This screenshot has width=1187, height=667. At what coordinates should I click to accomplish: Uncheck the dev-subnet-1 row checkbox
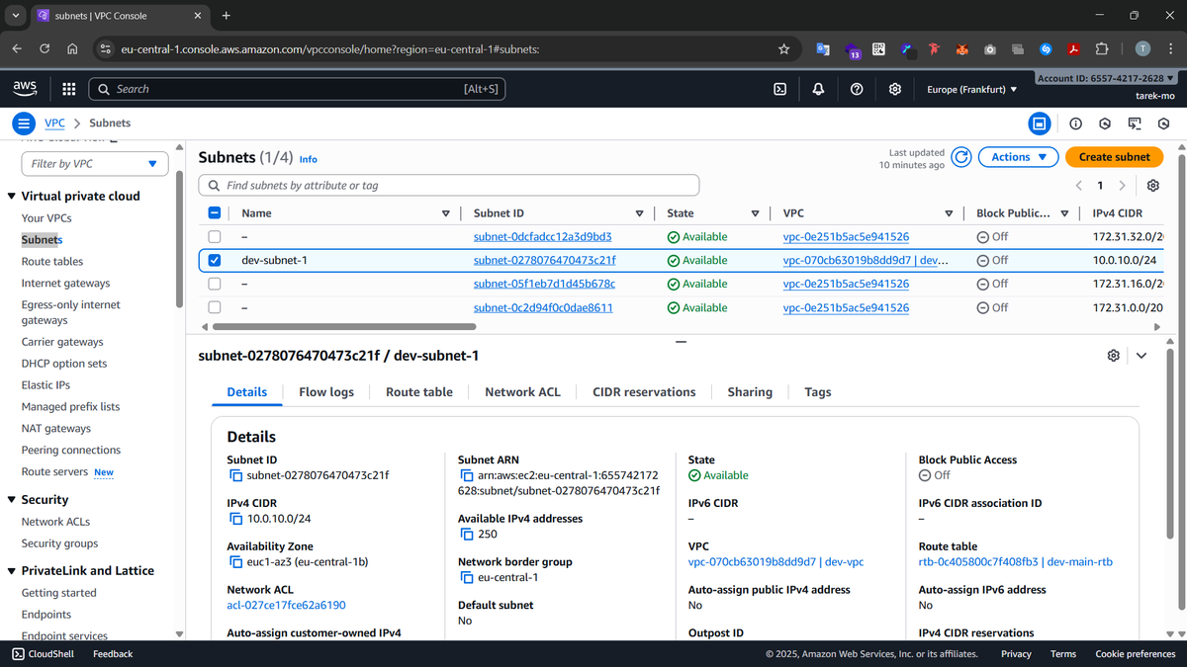pyautogui.click(x=215, y=261)
